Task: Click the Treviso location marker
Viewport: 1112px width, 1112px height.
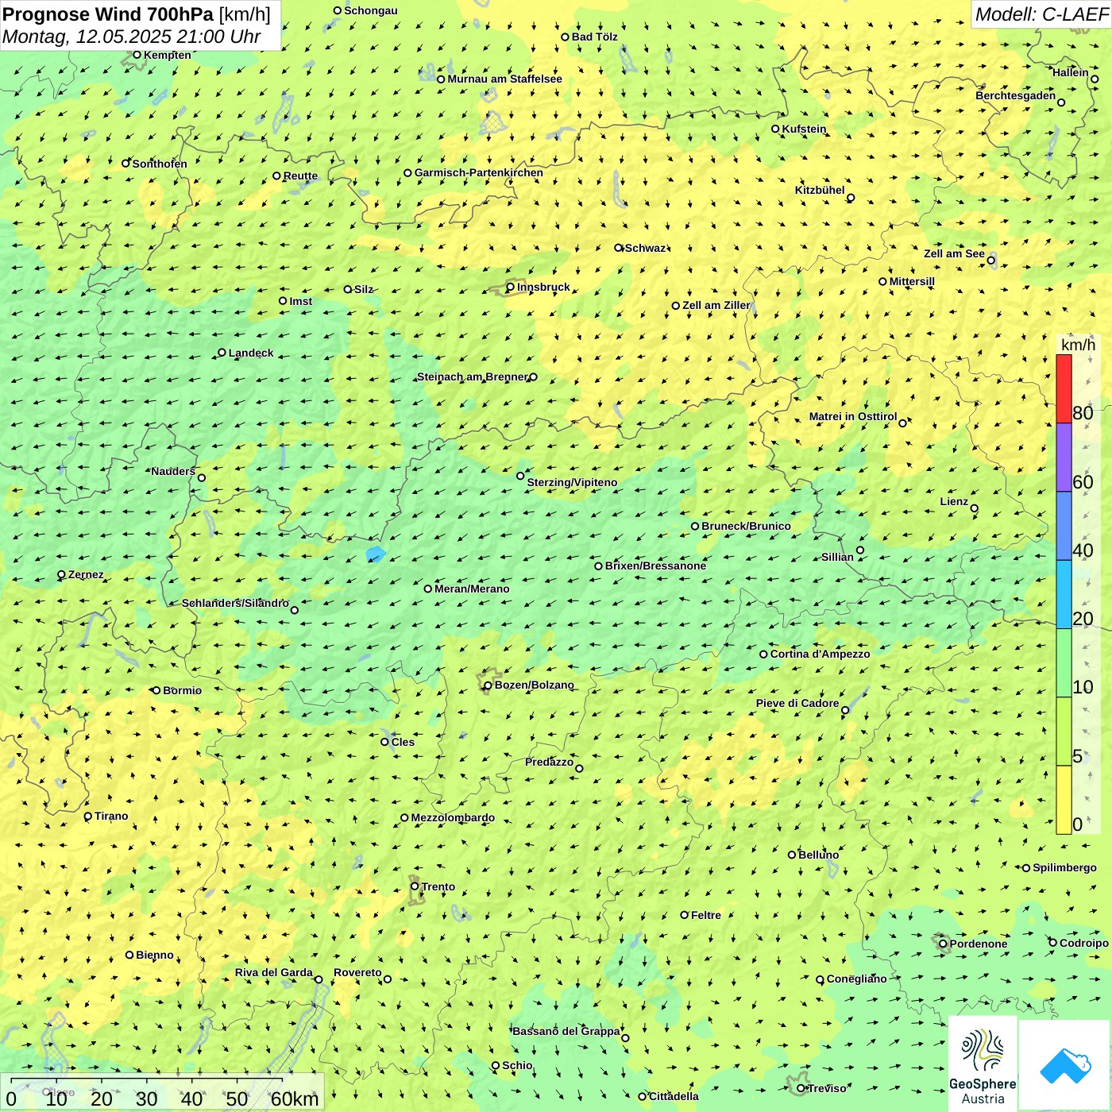Action: pyautogui.click(x=801, y=1088)
